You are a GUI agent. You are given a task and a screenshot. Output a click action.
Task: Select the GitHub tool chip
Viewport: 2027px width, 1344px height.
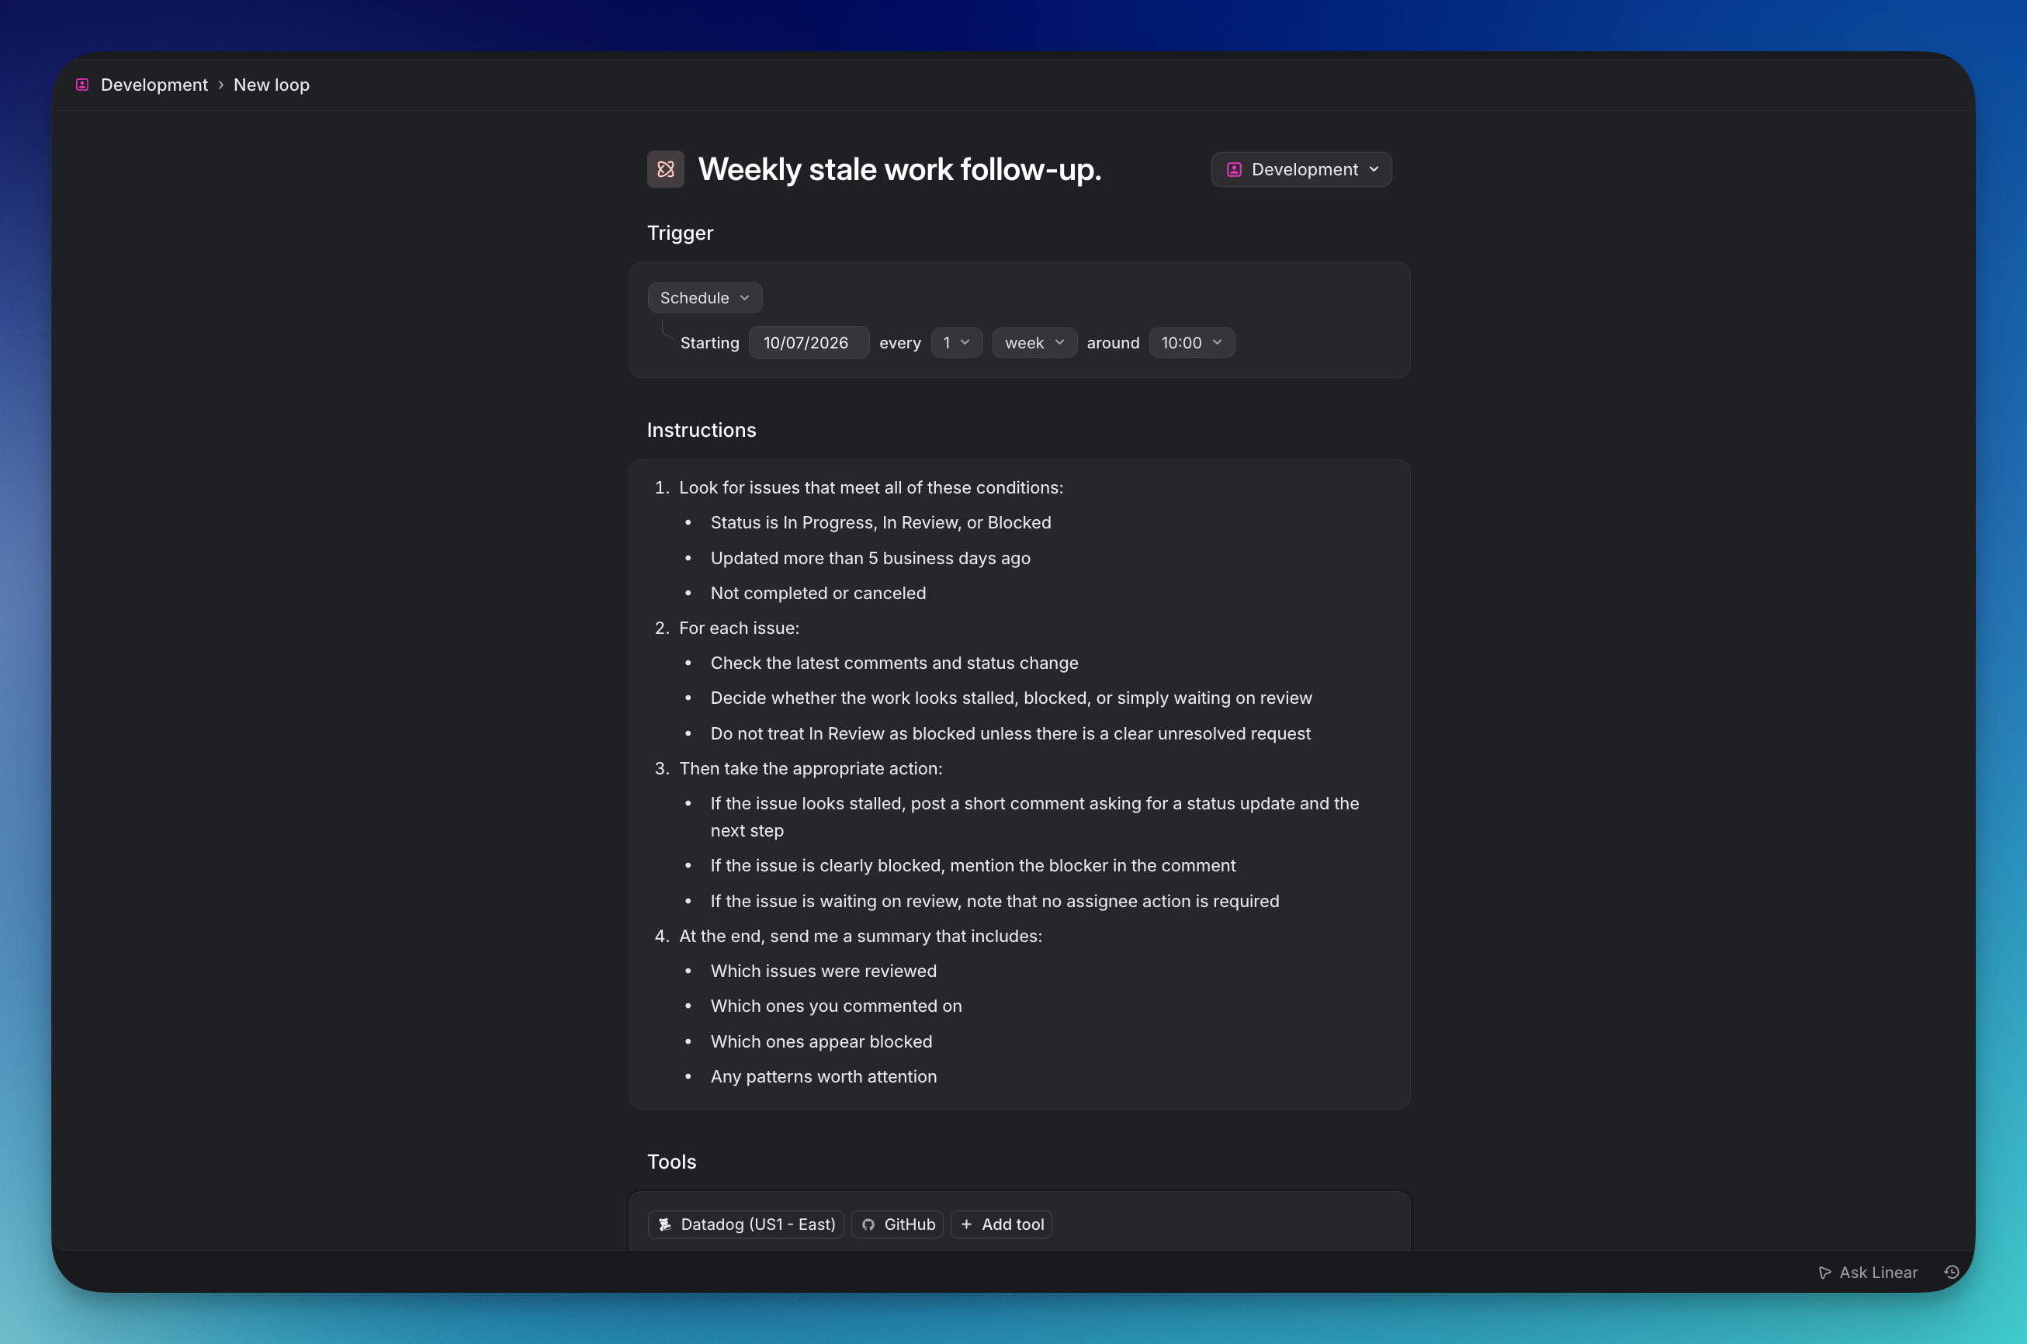point(897,1224)
